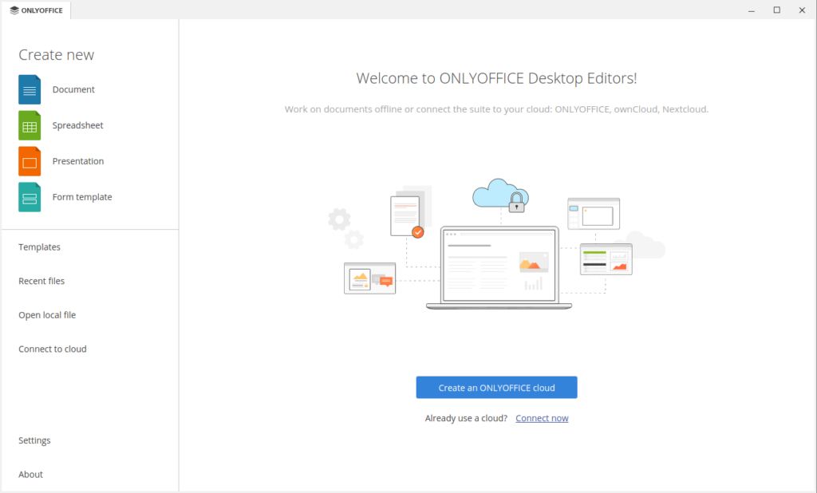Go to Connect to cloud
This screenshot has width=817, height=493.
[53, 349]
